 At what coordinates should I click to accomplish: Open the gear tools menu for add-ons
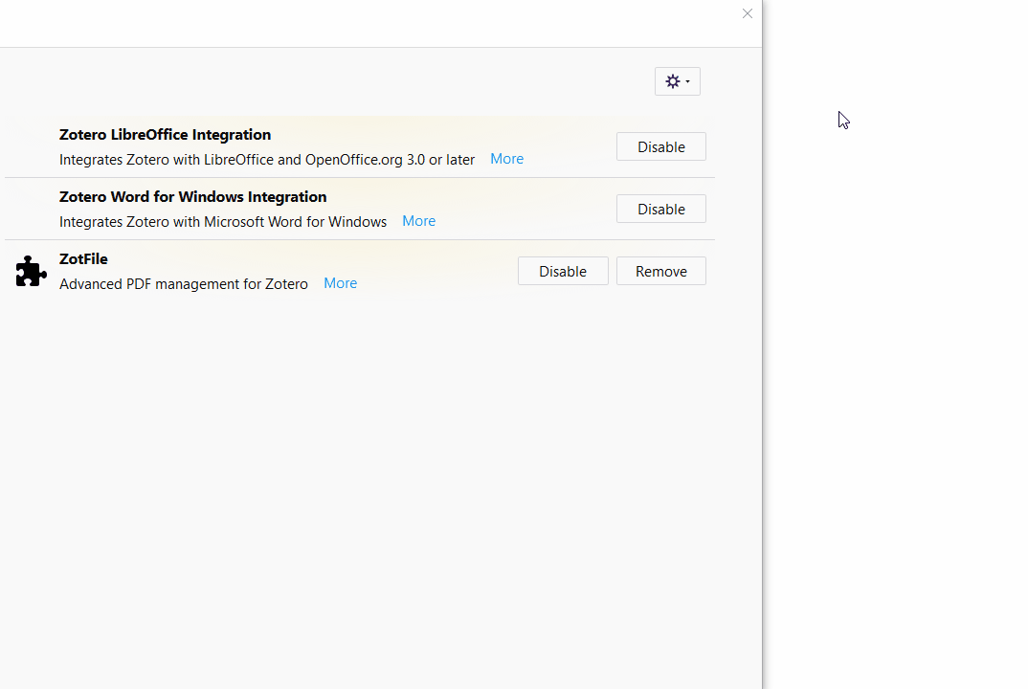pyautogui.click(x=678, y=81)
